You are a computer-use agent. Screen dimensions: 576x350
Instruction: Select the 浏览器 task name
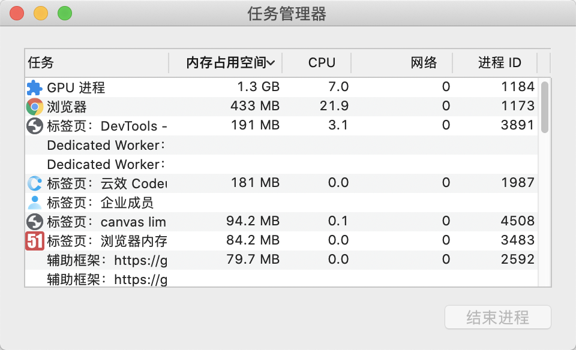pos(67,107)
